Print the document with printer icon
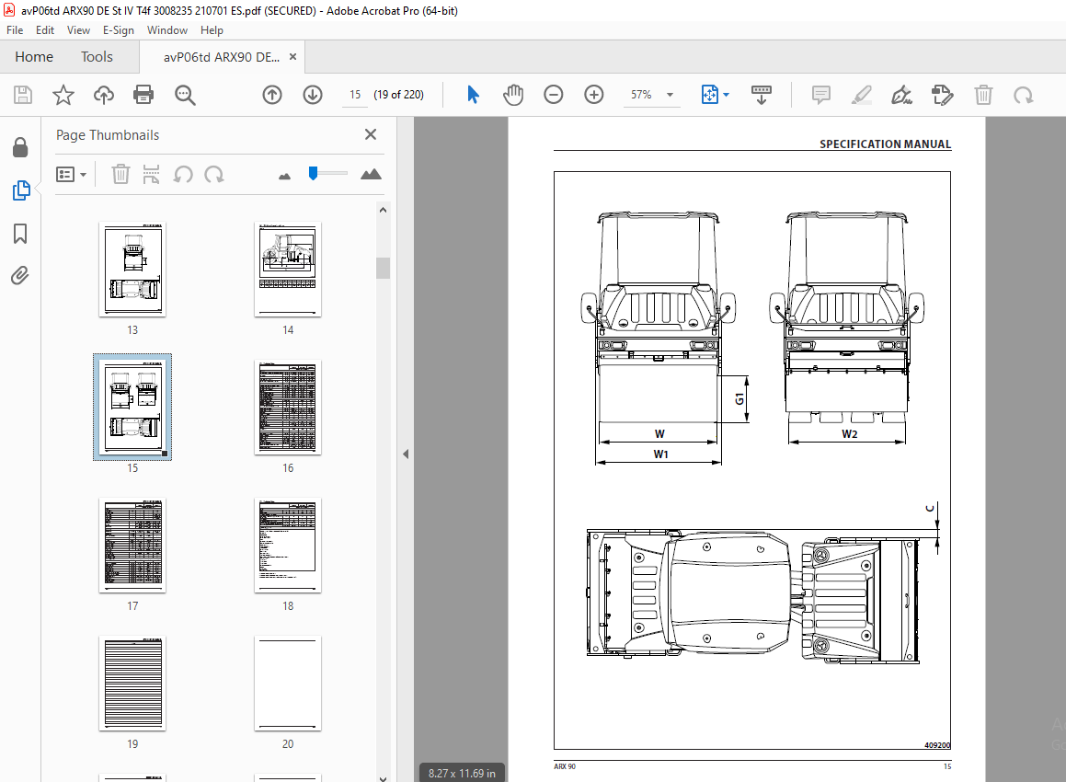 [143, 95]
